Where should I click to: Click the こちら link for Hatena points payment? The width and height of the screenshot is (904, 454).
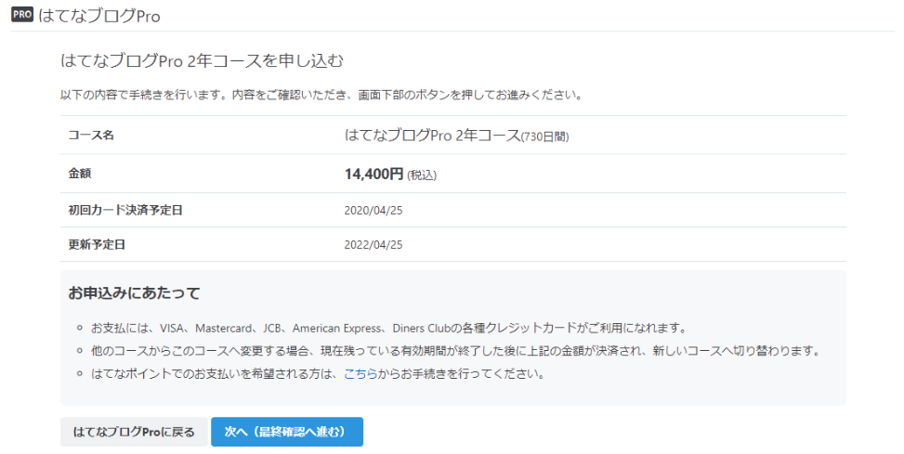pos(360,374)
